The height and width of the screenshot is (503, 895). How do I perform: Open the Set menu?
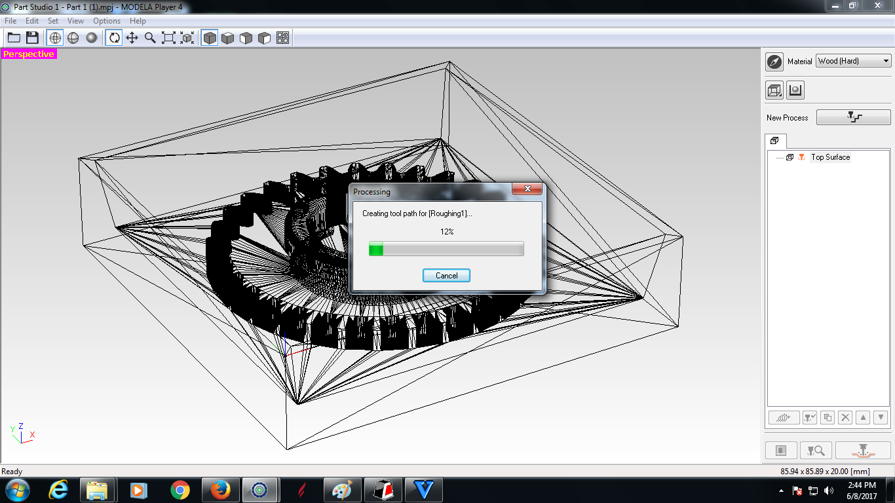53,21
